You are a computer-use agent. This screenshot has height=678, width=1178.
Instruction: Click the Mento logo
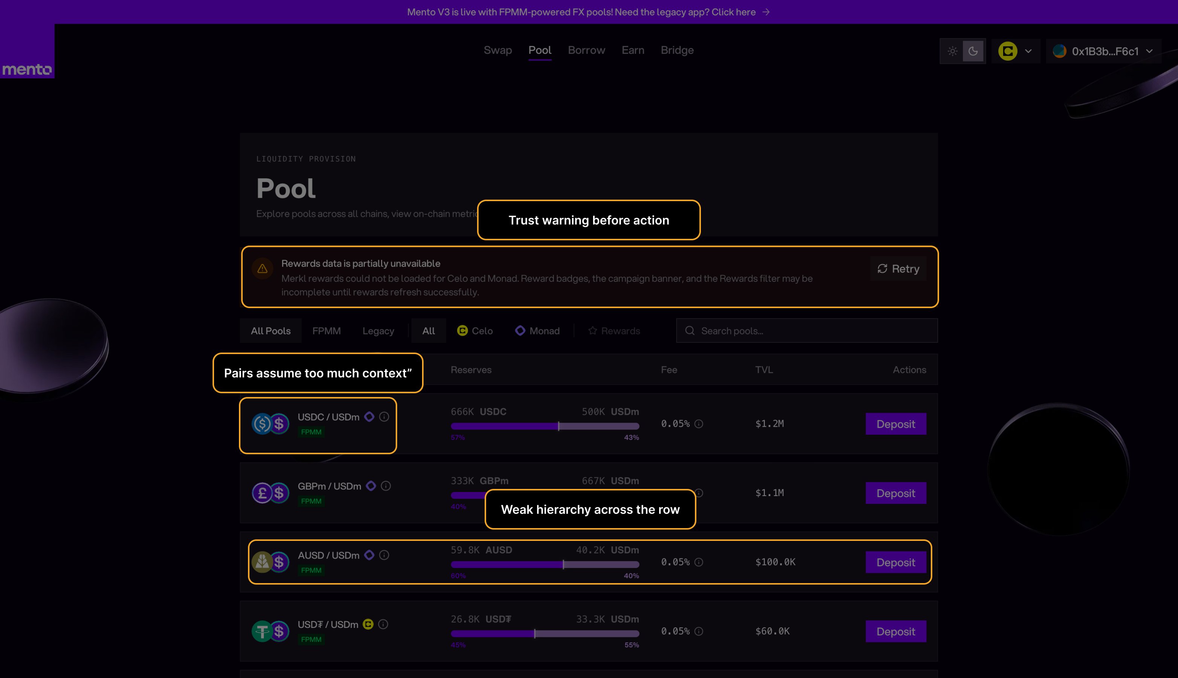point(27,69)
